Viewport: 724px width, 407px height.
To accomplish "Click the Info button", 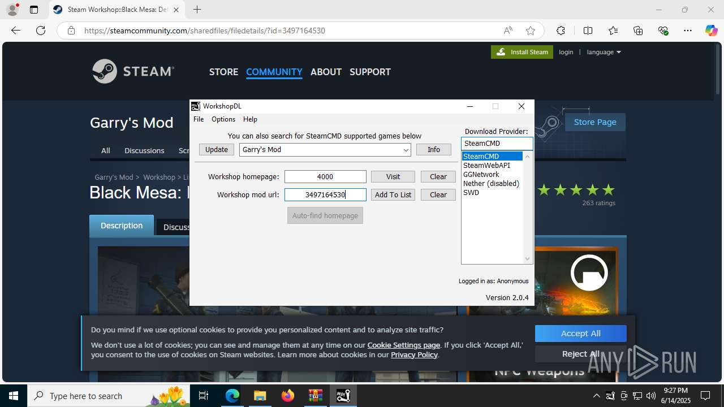I will click(434, 150).
